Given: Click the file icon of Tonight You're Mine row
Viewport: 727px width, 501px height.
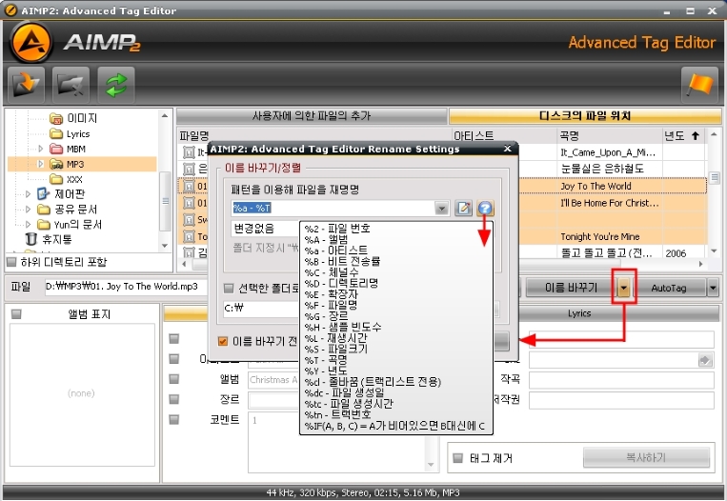Looking at the screenshot, I should coord(189,237).
